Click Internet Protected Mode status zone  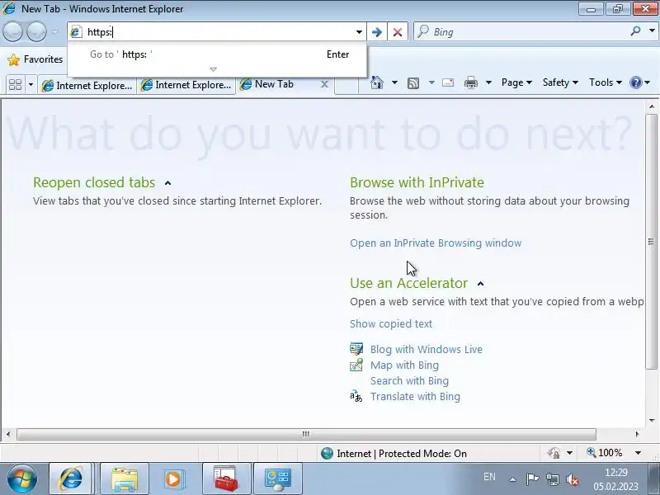click(394, 453)
